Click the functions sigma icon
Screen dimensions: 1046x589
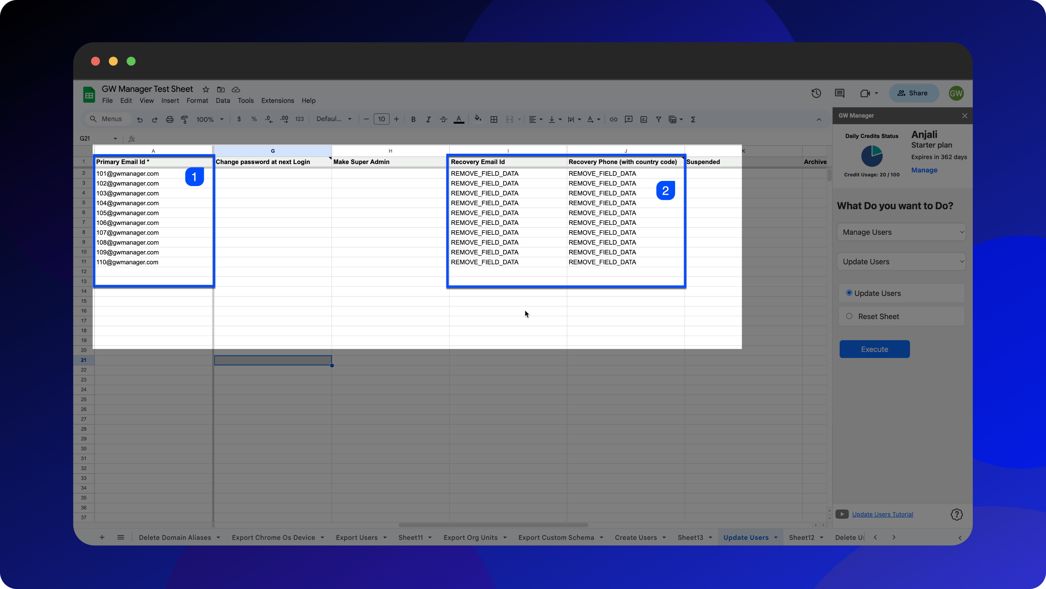coord(693,119)
